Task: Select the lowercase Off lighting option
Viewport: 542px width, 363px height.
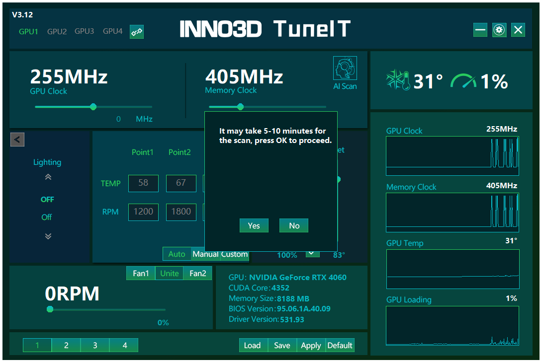Action: coord(47,217)
